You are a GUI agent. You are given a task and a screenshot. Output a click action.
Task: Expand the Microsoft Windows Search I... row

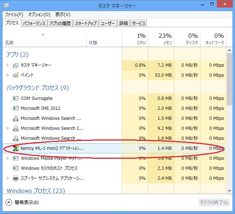coord(7,128)
